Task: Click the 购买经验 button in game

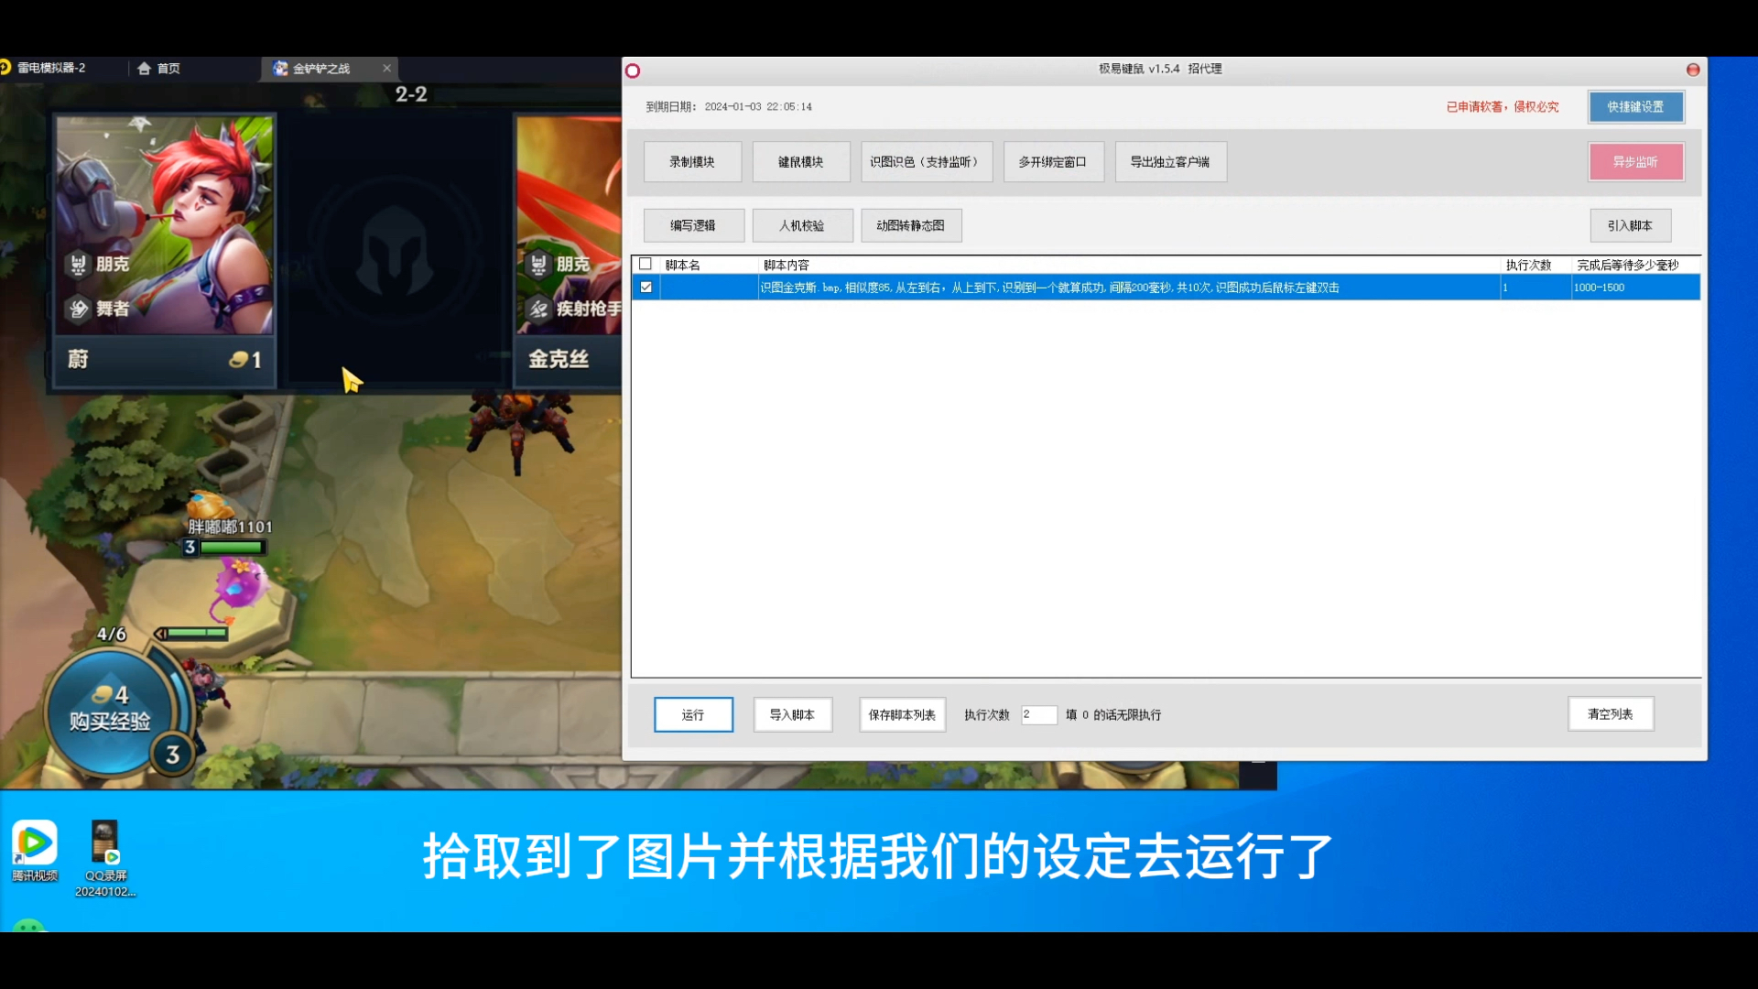Action: (x=110, y=711)
